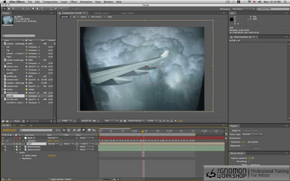Switch to the bg timeline tab
Image resolution: width=290 pixels, height=181 pixels.
[x=31, y=126]
